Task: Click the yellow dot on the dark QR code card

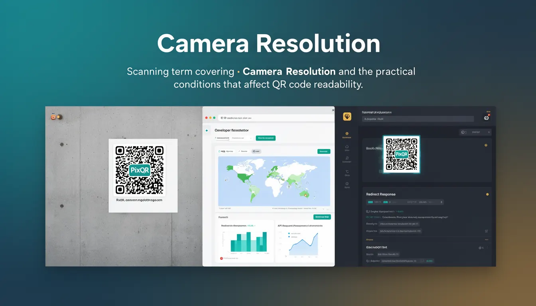Action: (x=486, y=145)
